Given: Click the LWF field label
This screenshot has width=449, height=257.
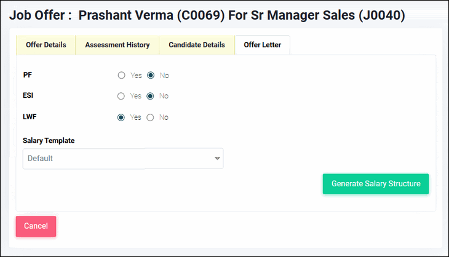Looking at the screenshot, I should point(30,116).
